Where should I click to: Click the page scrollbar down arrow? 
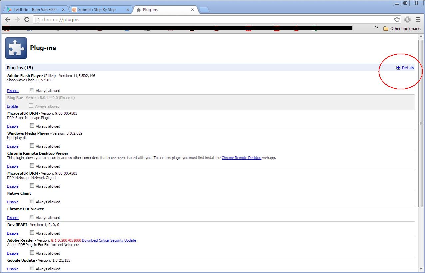point(421,269)
